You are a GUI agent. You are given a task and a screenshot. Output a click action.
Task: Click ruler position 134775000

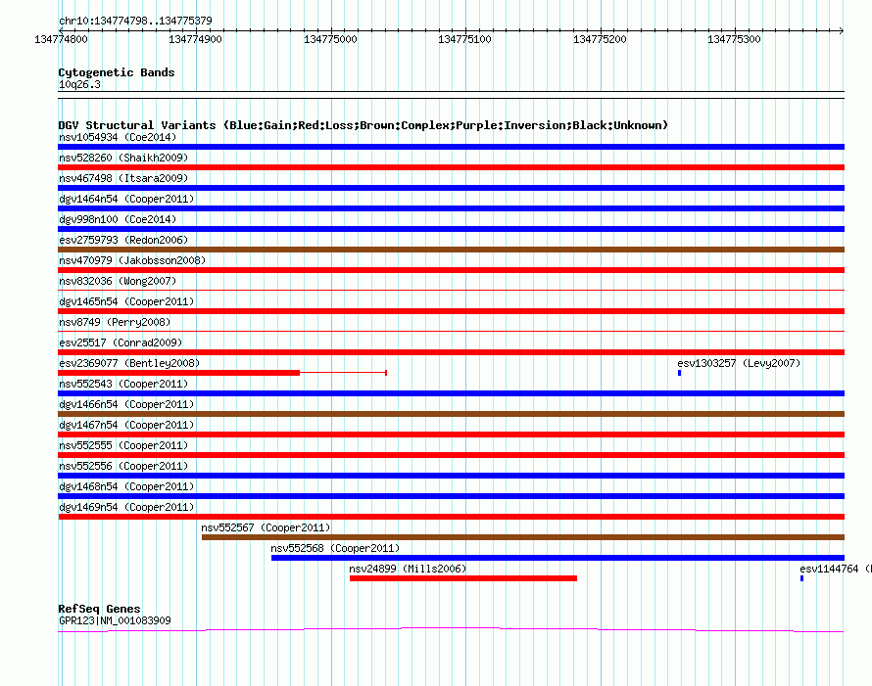(330, 39)
